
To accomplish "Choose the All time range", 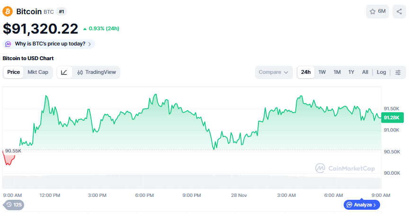I will coord(365,72).
